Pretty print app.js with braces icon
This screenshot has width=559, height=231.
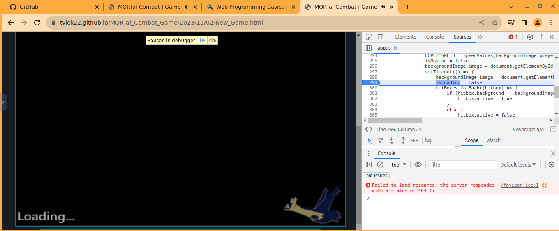pos(369,130)
